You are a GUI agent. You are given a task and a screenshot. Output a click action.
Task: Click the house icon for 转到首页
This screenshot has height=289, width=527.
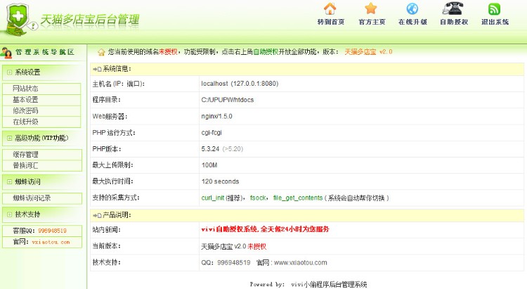(330, 9)
